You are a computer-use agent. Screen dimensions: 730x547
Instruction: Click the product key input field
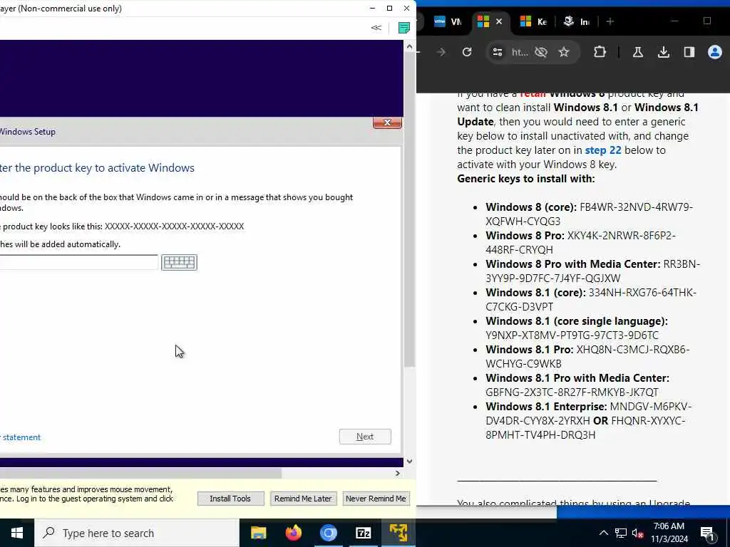(78, 262)
